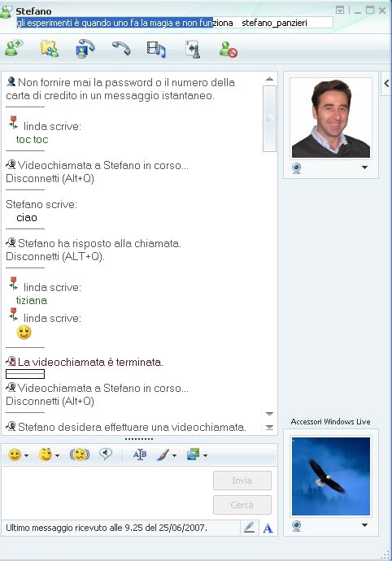
Task: Toggle handwriting input mode
Action: [x=249, y=528]
